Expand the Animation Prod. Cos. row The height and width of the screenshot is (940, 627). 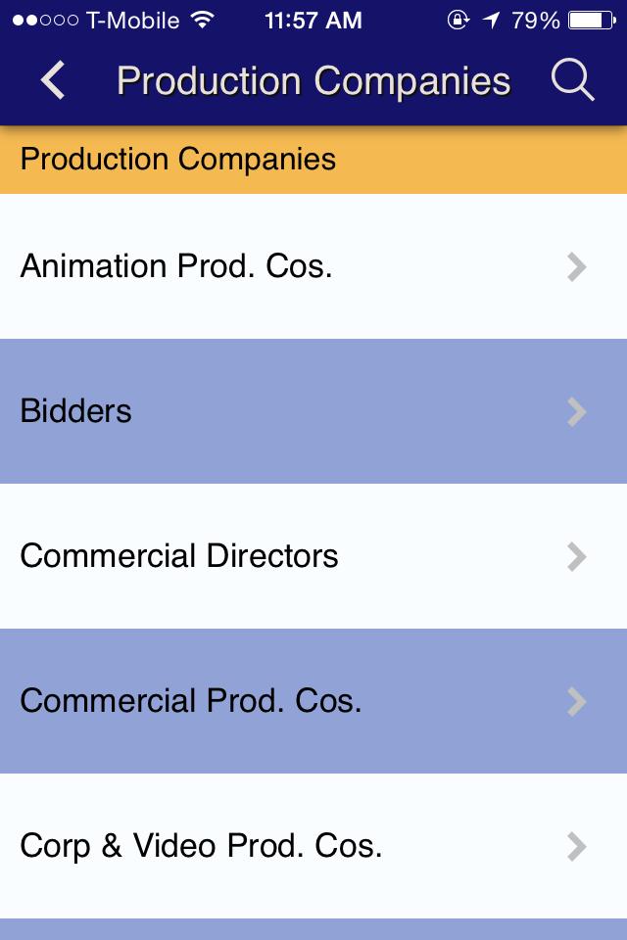click(575, 266)
